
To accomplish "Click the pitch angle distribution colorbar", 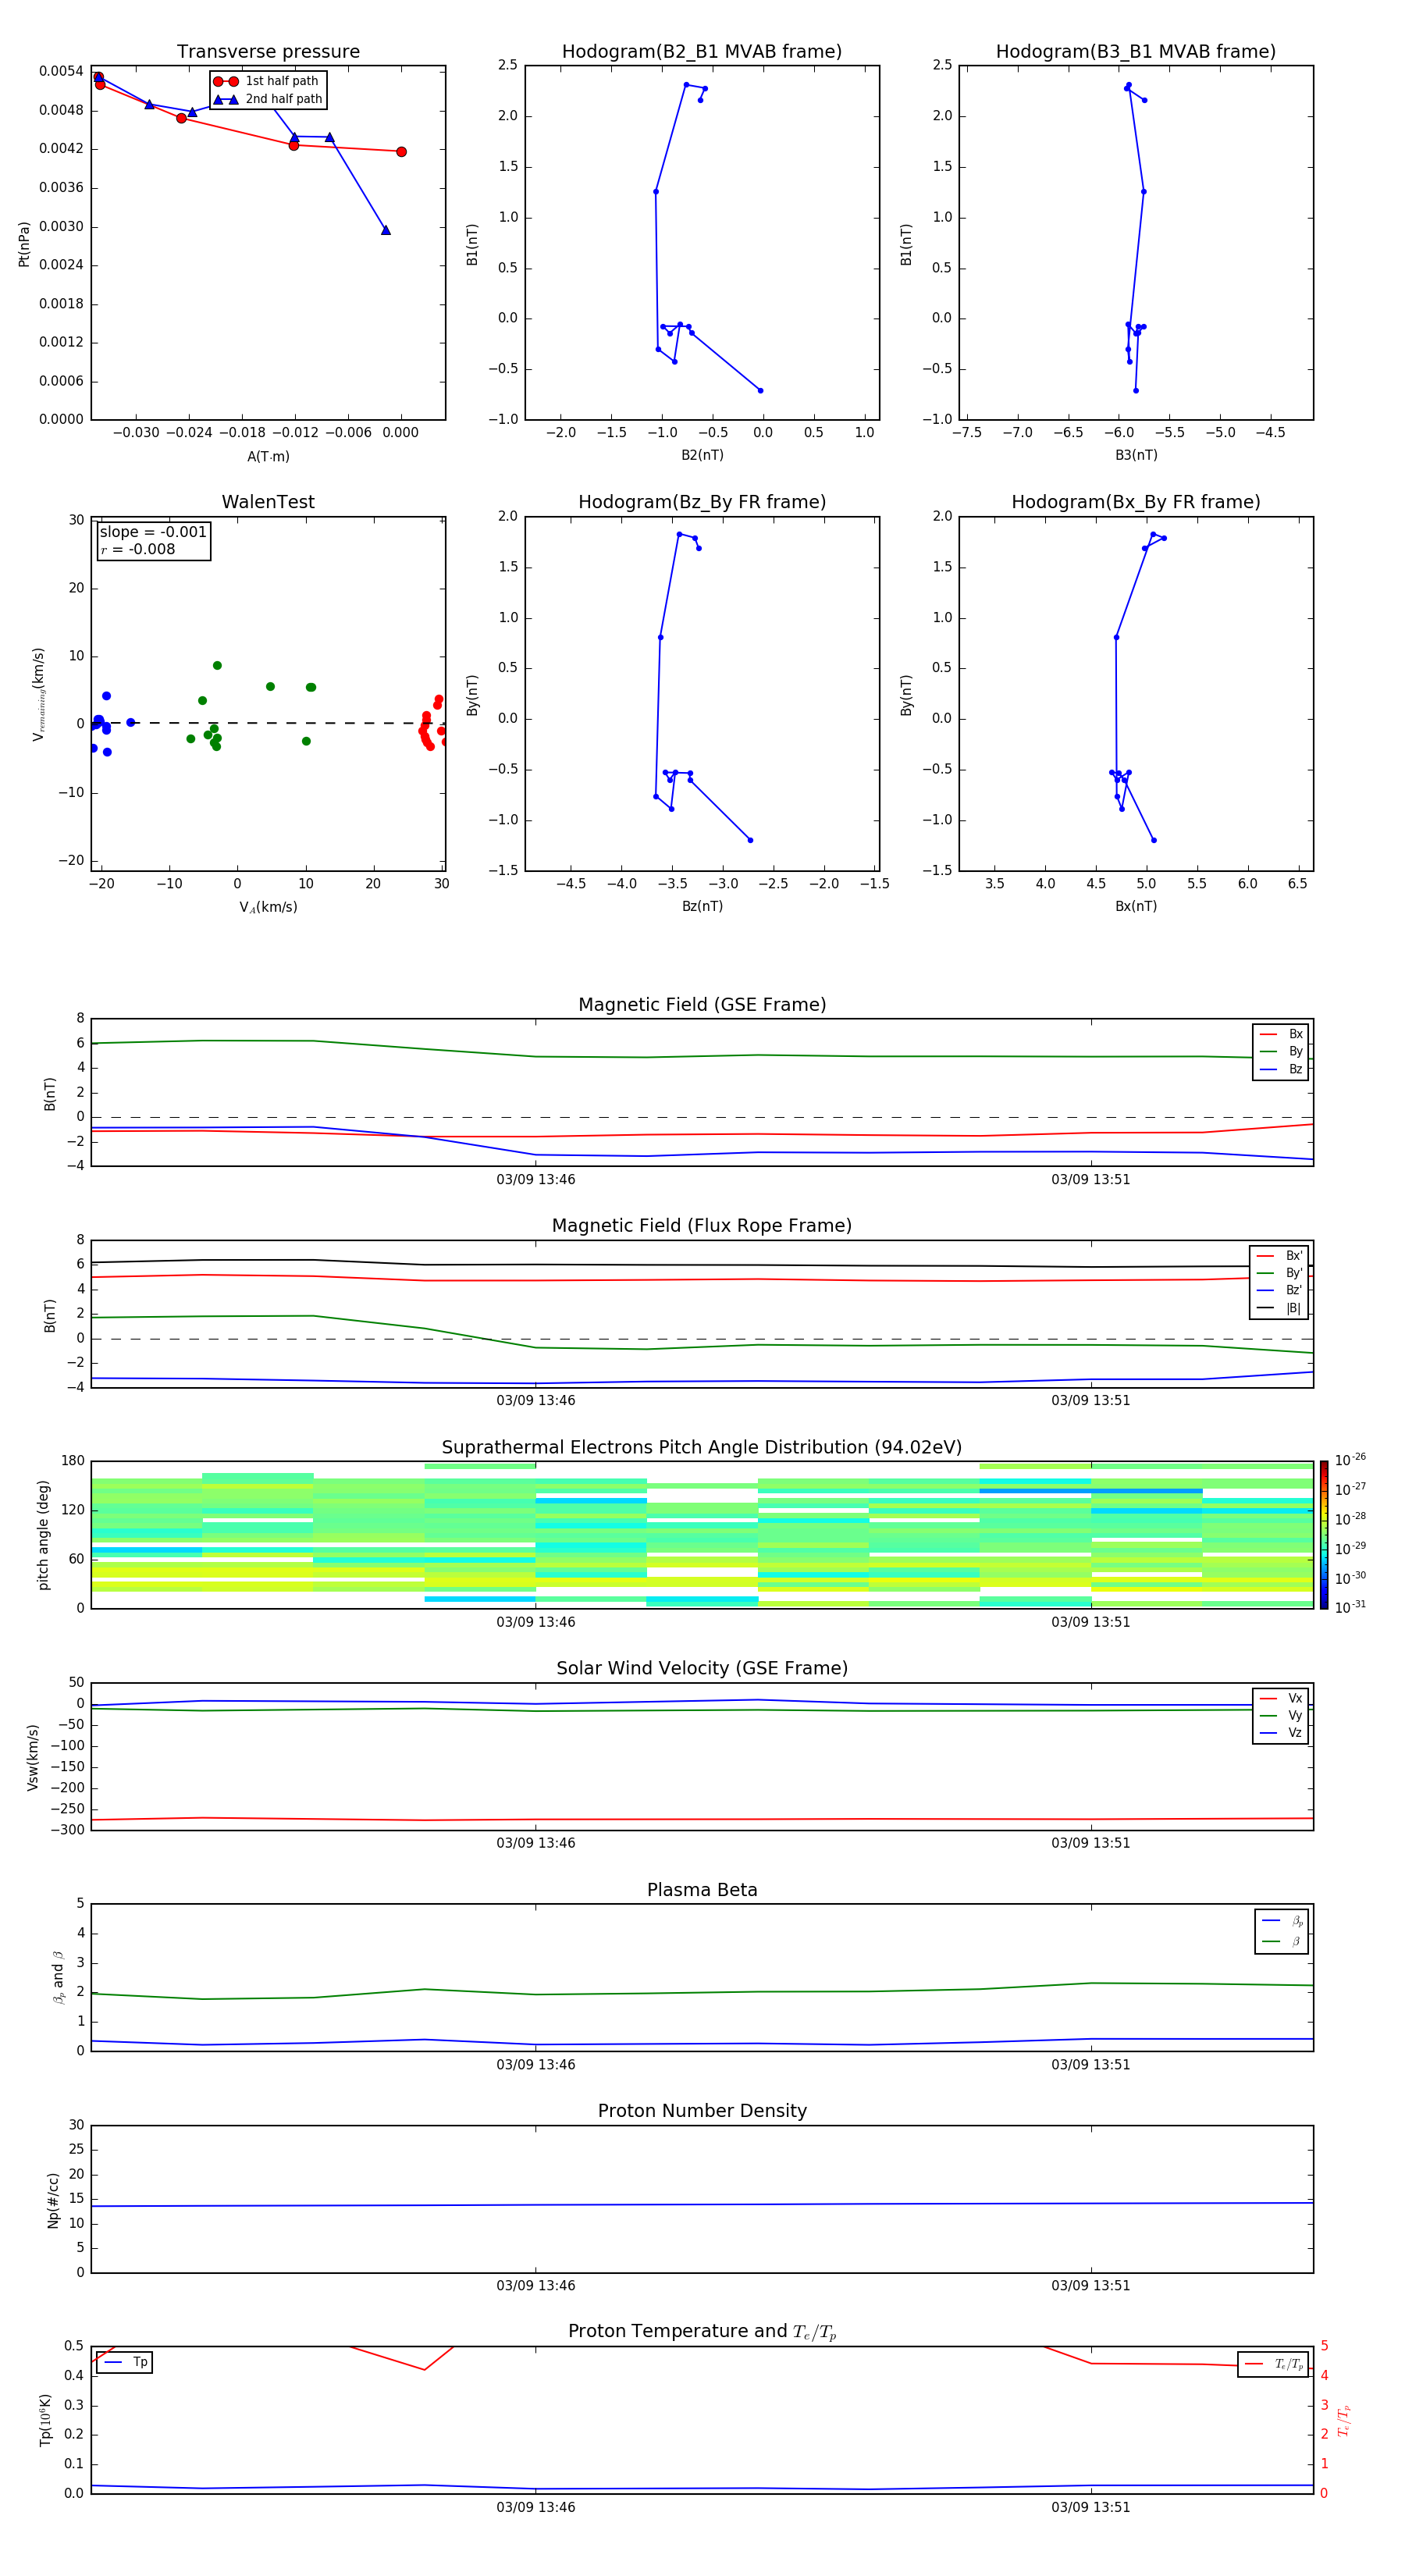I will pos(1324,1535).
